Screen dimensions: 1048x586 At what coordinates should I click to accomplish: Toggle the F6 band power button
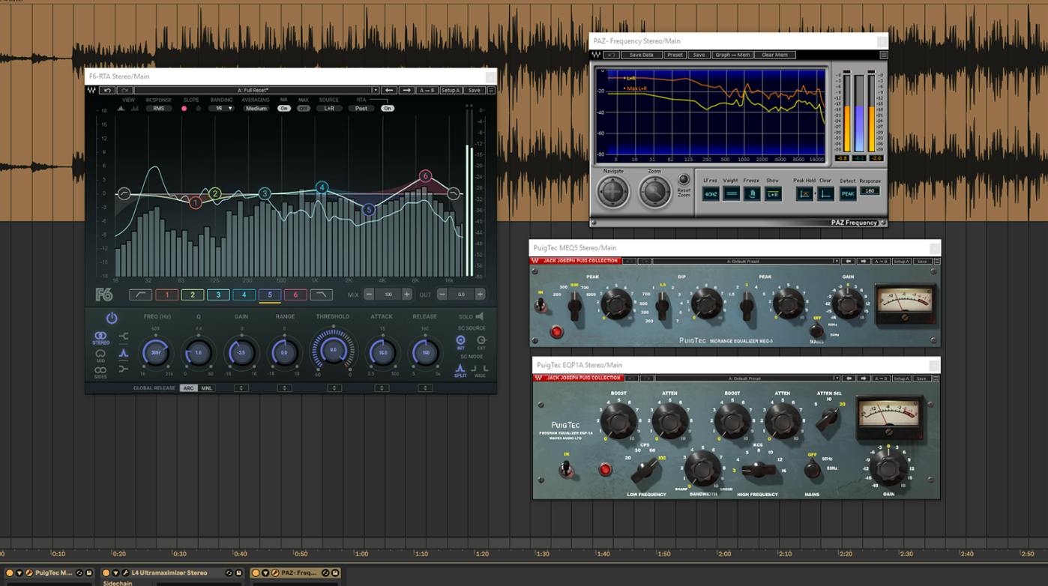tap(112, 318)
